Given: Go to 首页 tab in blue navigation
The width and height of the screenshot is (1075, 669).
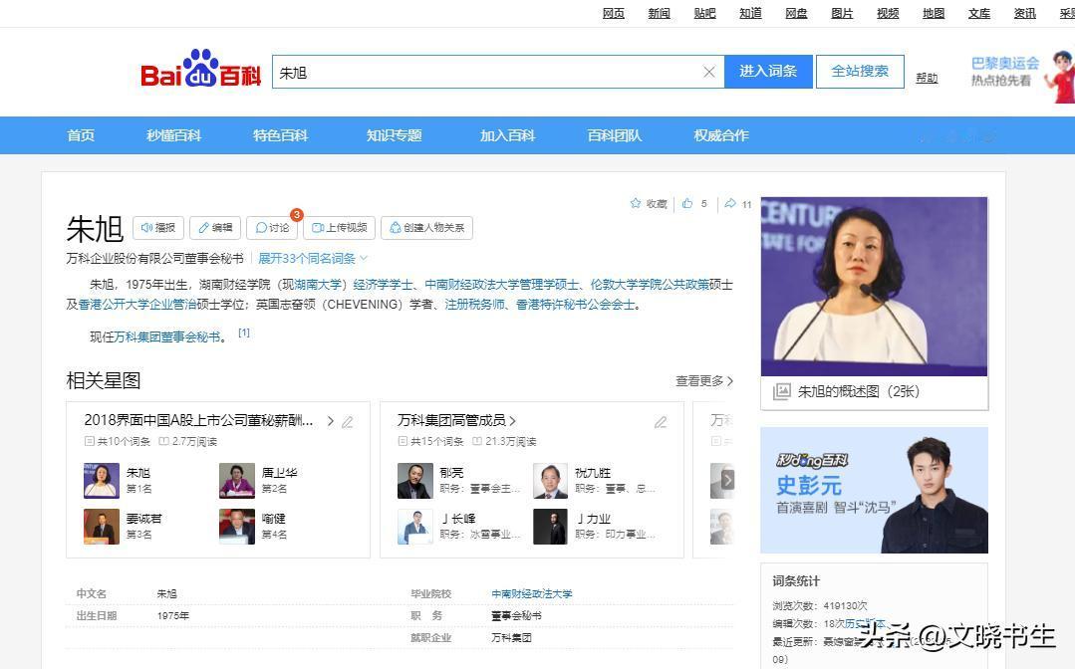Looking at the screenshot, I should tap(81, 135).
